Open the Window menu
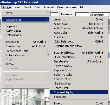Screen dimensions: 110x105 coord(71,8)
